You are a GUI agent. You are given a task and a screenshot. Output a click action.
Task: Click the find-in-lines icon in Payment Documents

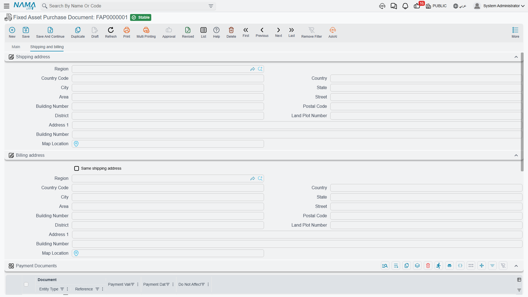385,266
